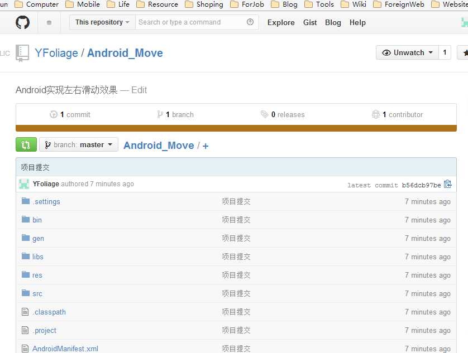Open the .settings folder
The width and height of the screenshot is (468, 353).
coord(46,201)
